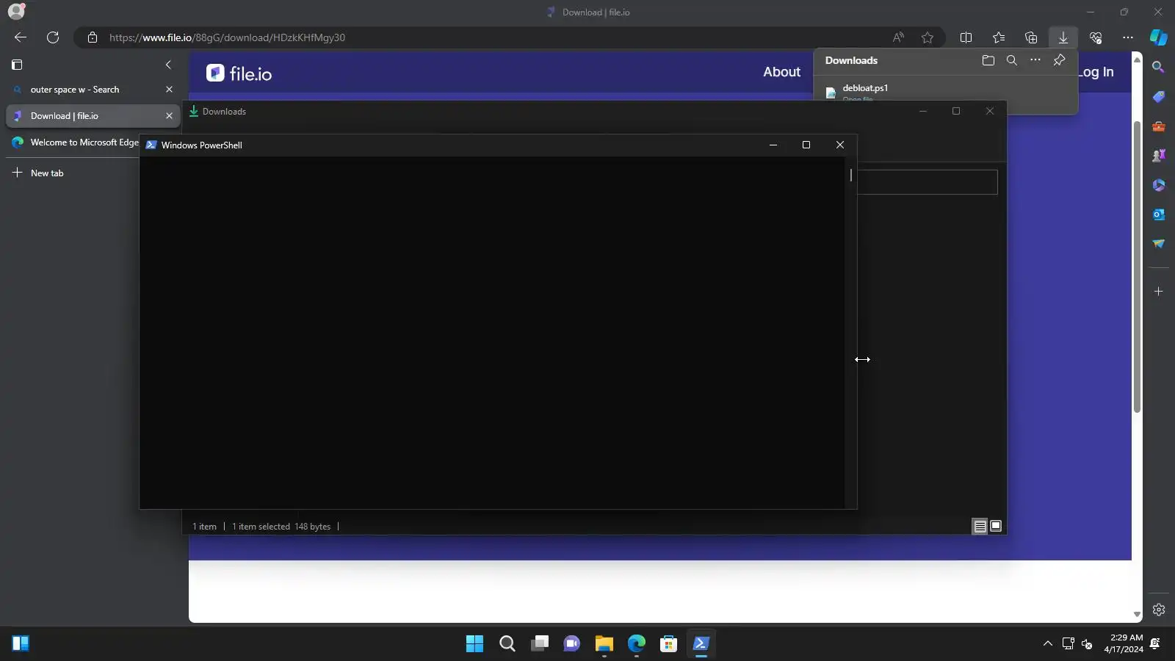The width and height of the screenshot is (1175, 661).
Task: Refresh the file.io page
Action: point(53,37)
